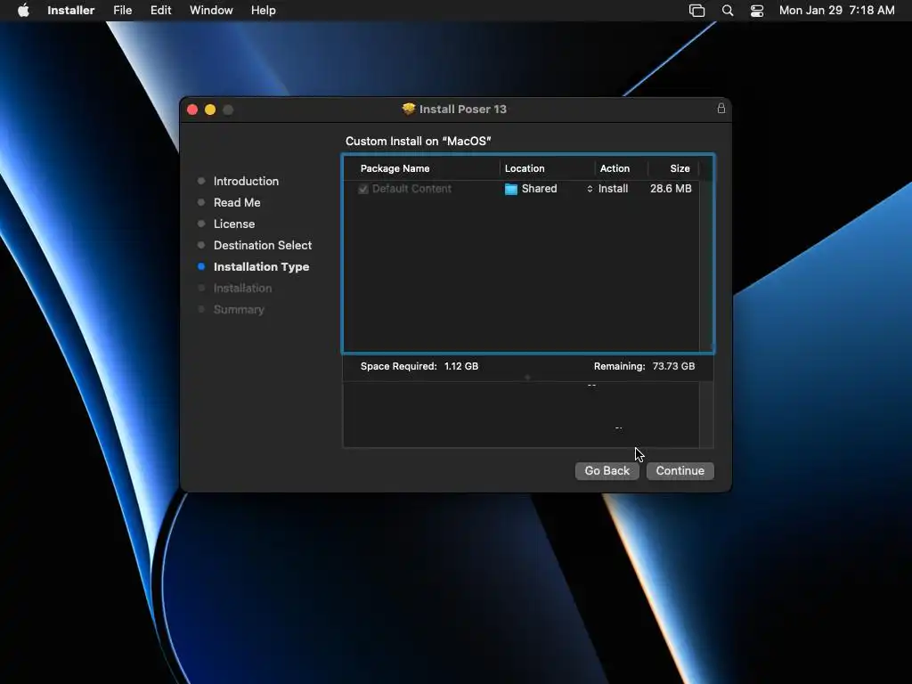Click the Space Required 1.12 GB value

click(x=461, y=366)
